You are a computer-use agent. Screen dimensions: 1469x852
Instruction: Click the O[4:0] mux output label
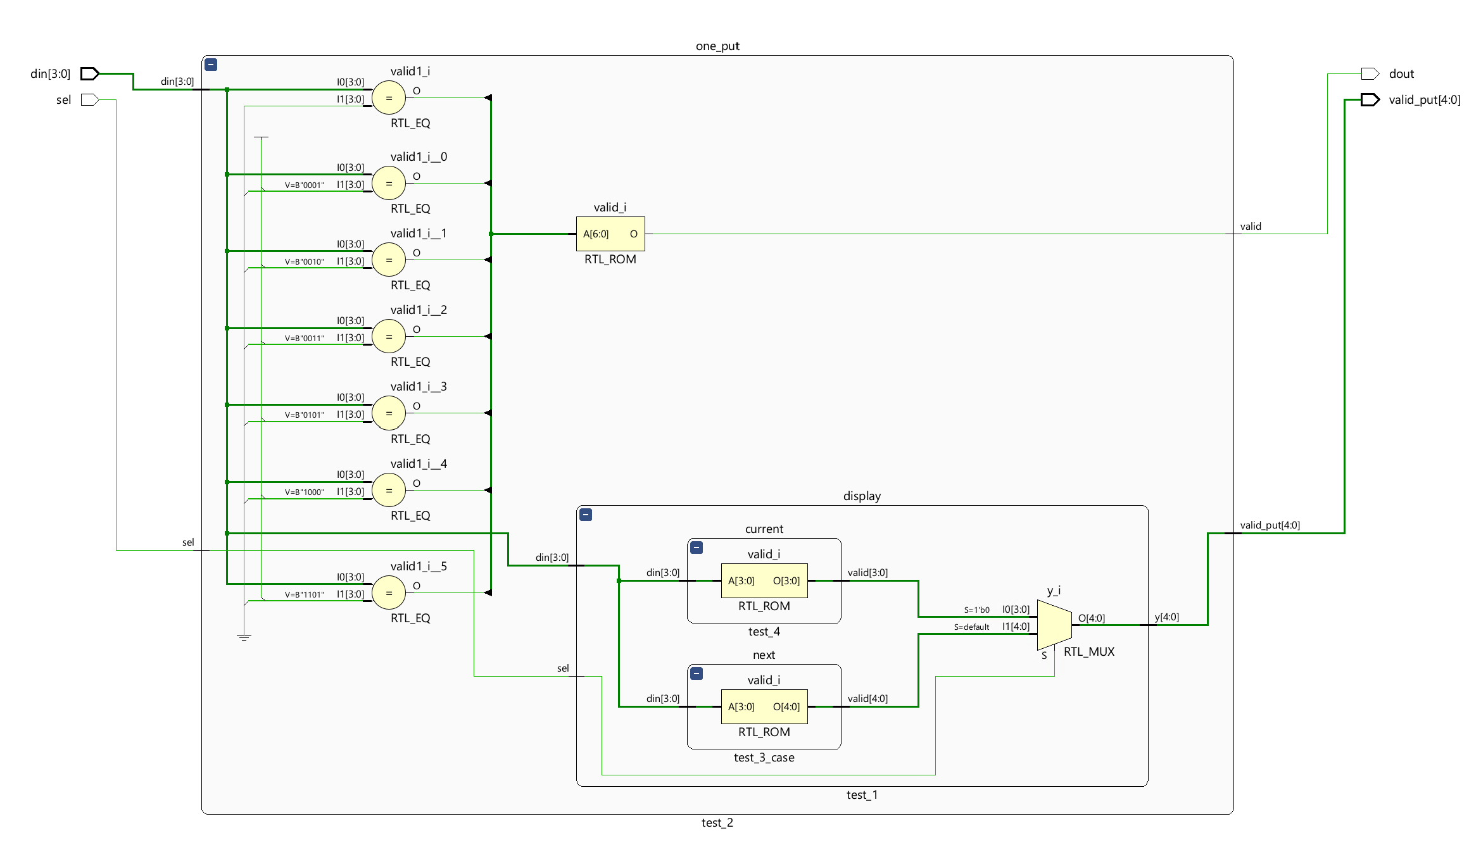tap(1092, 618)
